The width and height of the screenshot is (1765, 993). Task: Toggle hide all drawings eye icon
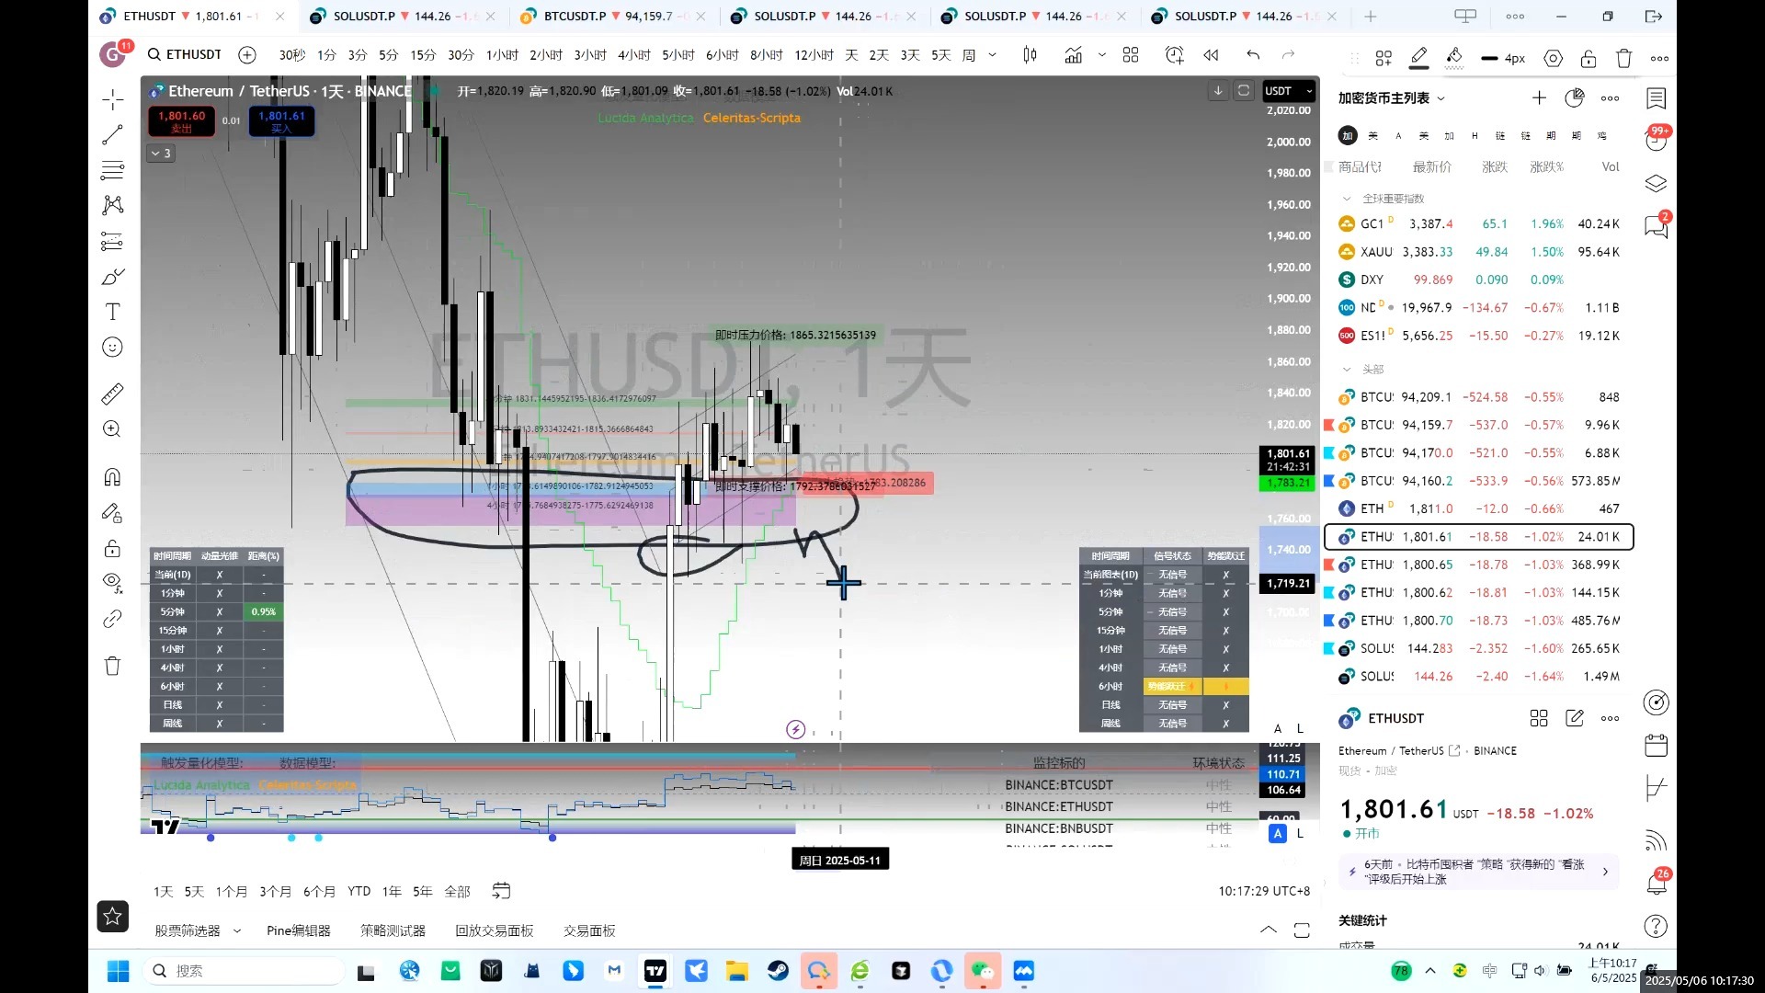112,582
